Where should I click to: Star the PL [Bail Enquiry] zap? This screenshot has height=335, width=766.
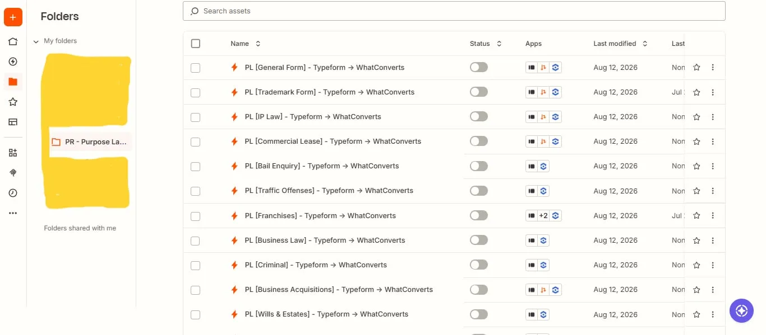click(696, 166)
